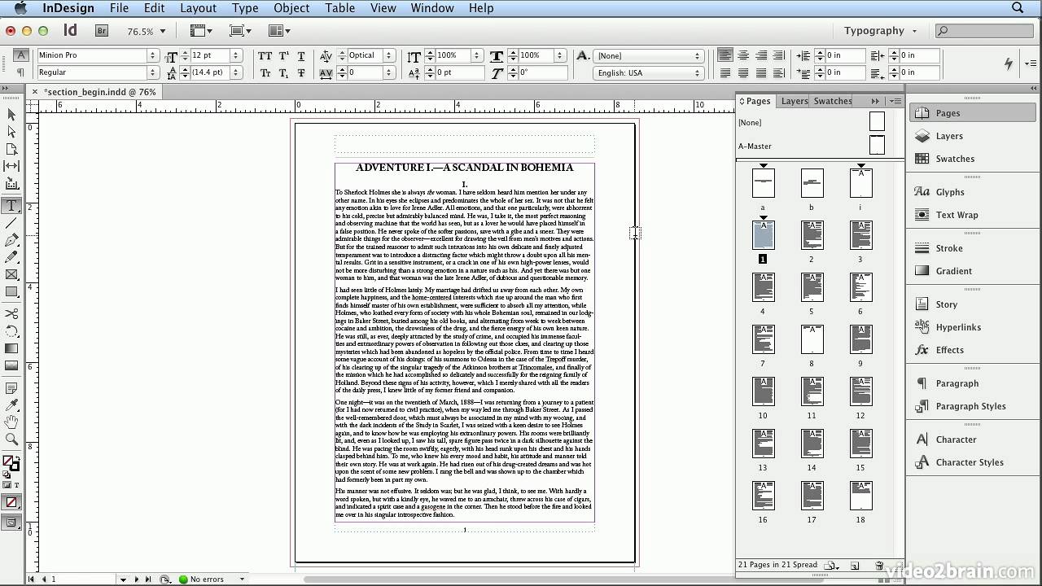Select the Scissors tool
This screenshot has width=1042, height=586.
coord(11,313)
